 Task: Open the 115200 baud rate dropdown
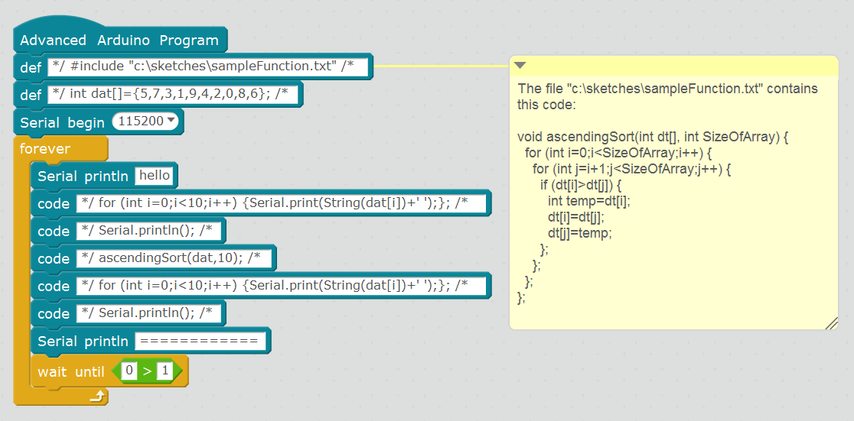tap(145, 121)
